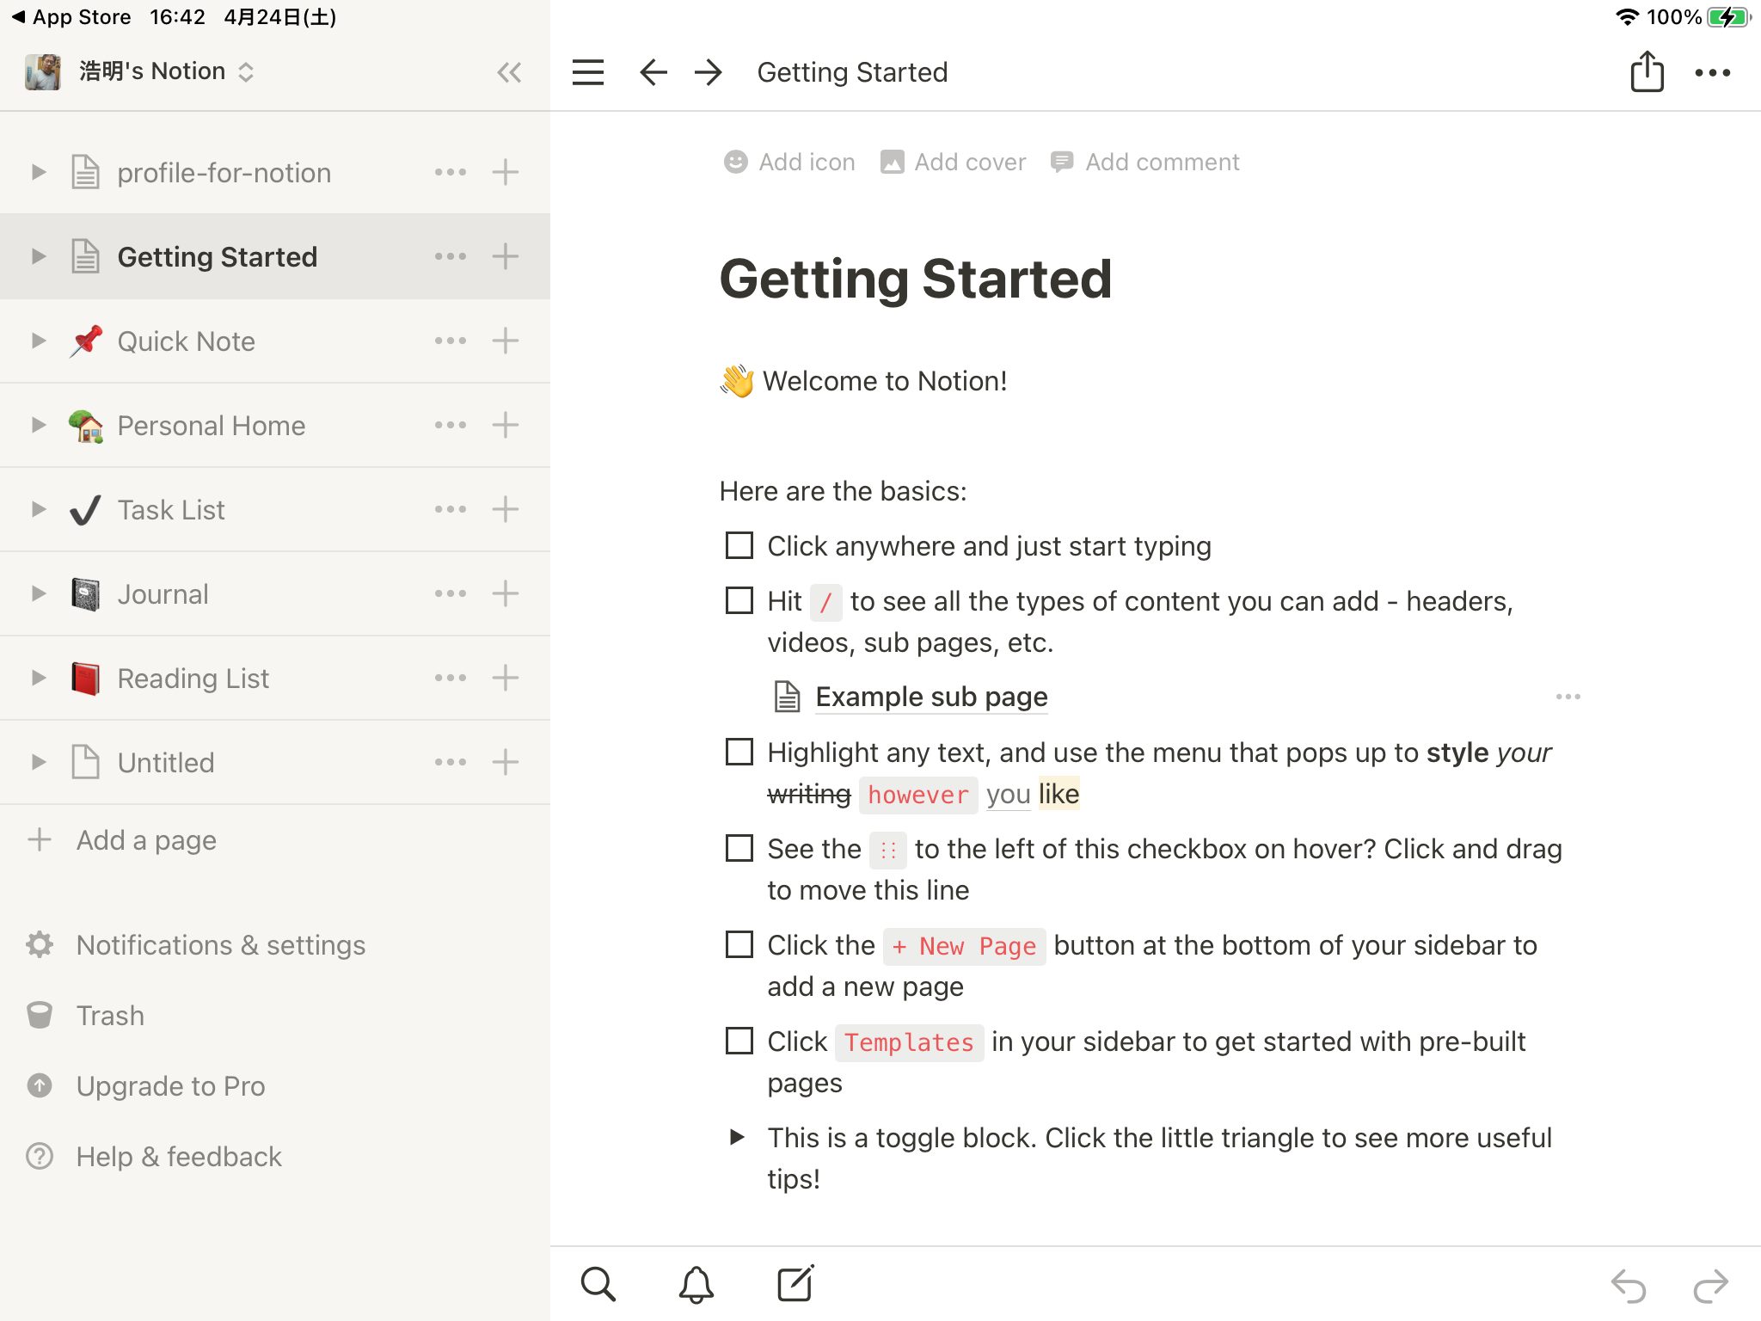Return to App Store via status bar
This screenshot has height=1321, width=1761.
[71, 17]
